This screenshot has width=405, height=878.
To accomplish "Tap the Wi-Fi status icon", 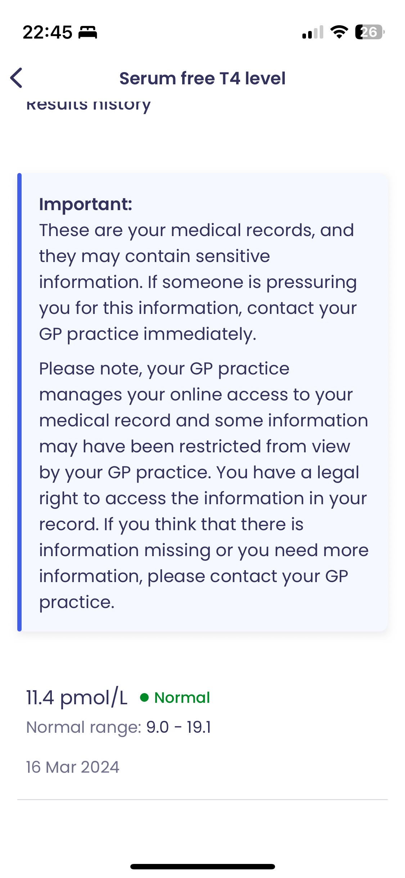I will 339,32.
